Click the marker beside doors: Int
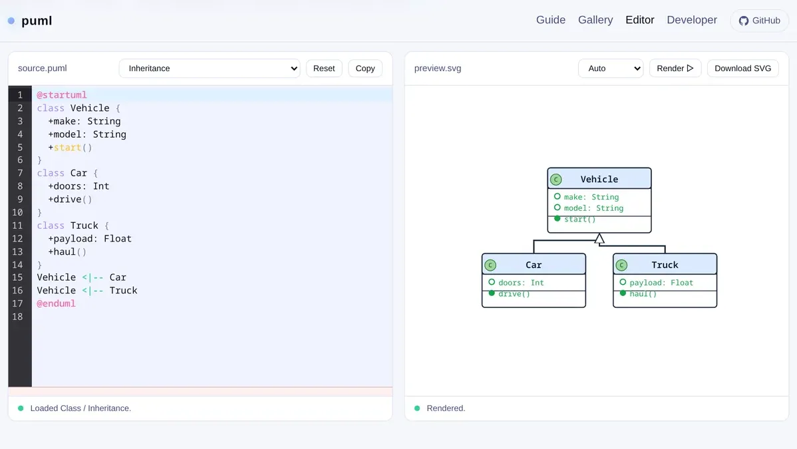Screen dimensions: 797x449 (x=492, y=281)
